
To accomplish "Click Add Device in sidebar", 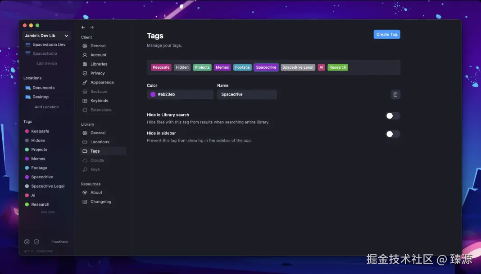I will (x=47, y=64).
